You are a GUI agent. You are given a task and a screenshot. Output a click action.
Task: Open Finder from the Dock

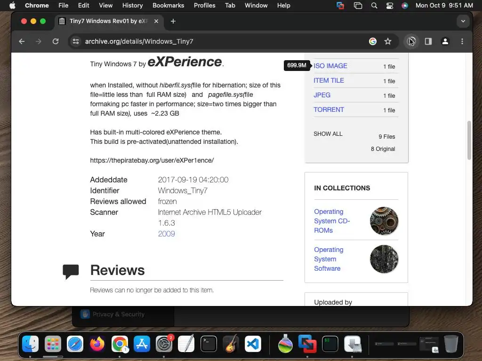coord(31,344)
